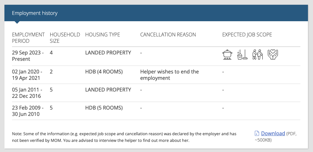Screen dimensions: 313x152
Task: Select the Employment history panel header
Action: 156,13
